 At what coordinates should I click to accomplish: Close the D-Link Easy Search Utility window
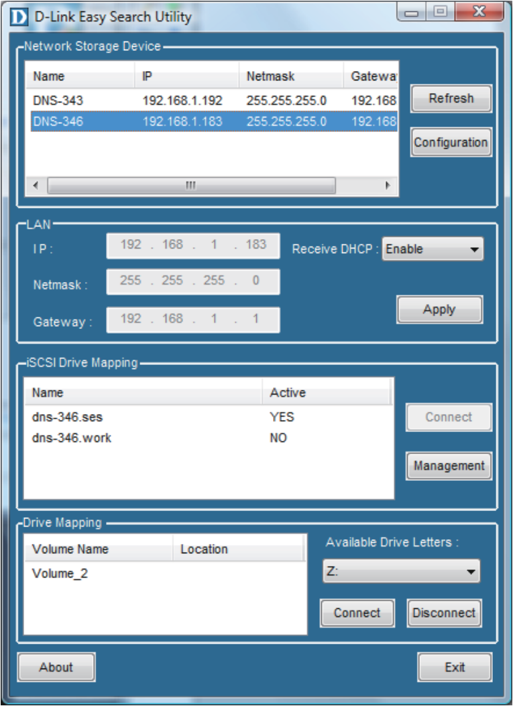pyautogui.click(x=479, y=11)
